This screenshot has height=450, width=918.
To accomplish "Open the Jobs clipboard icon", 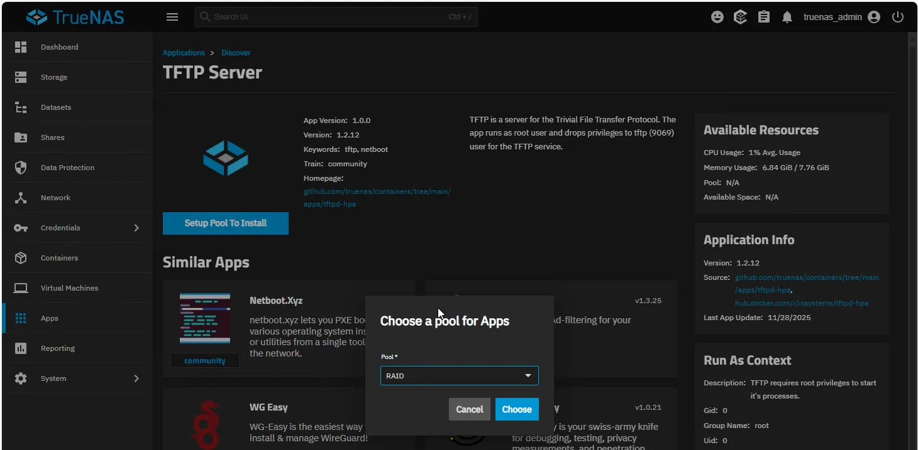I will (x=764, y=17).
